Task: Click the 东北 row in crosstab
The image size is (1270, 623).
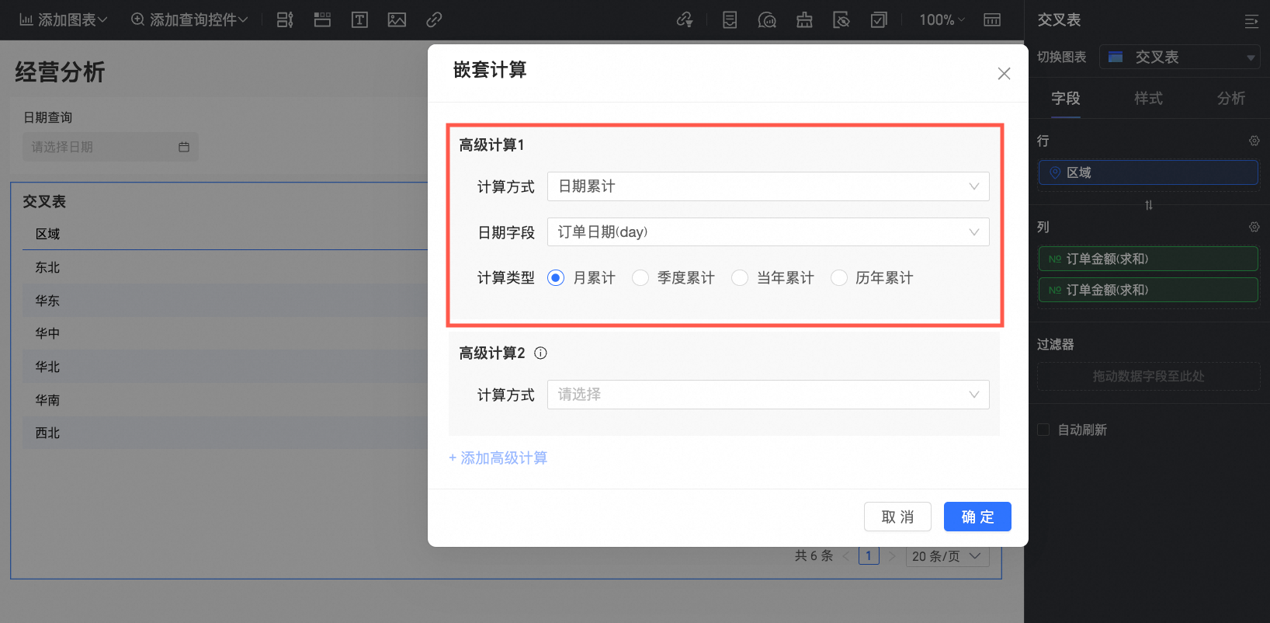Action: coord(225,267)
